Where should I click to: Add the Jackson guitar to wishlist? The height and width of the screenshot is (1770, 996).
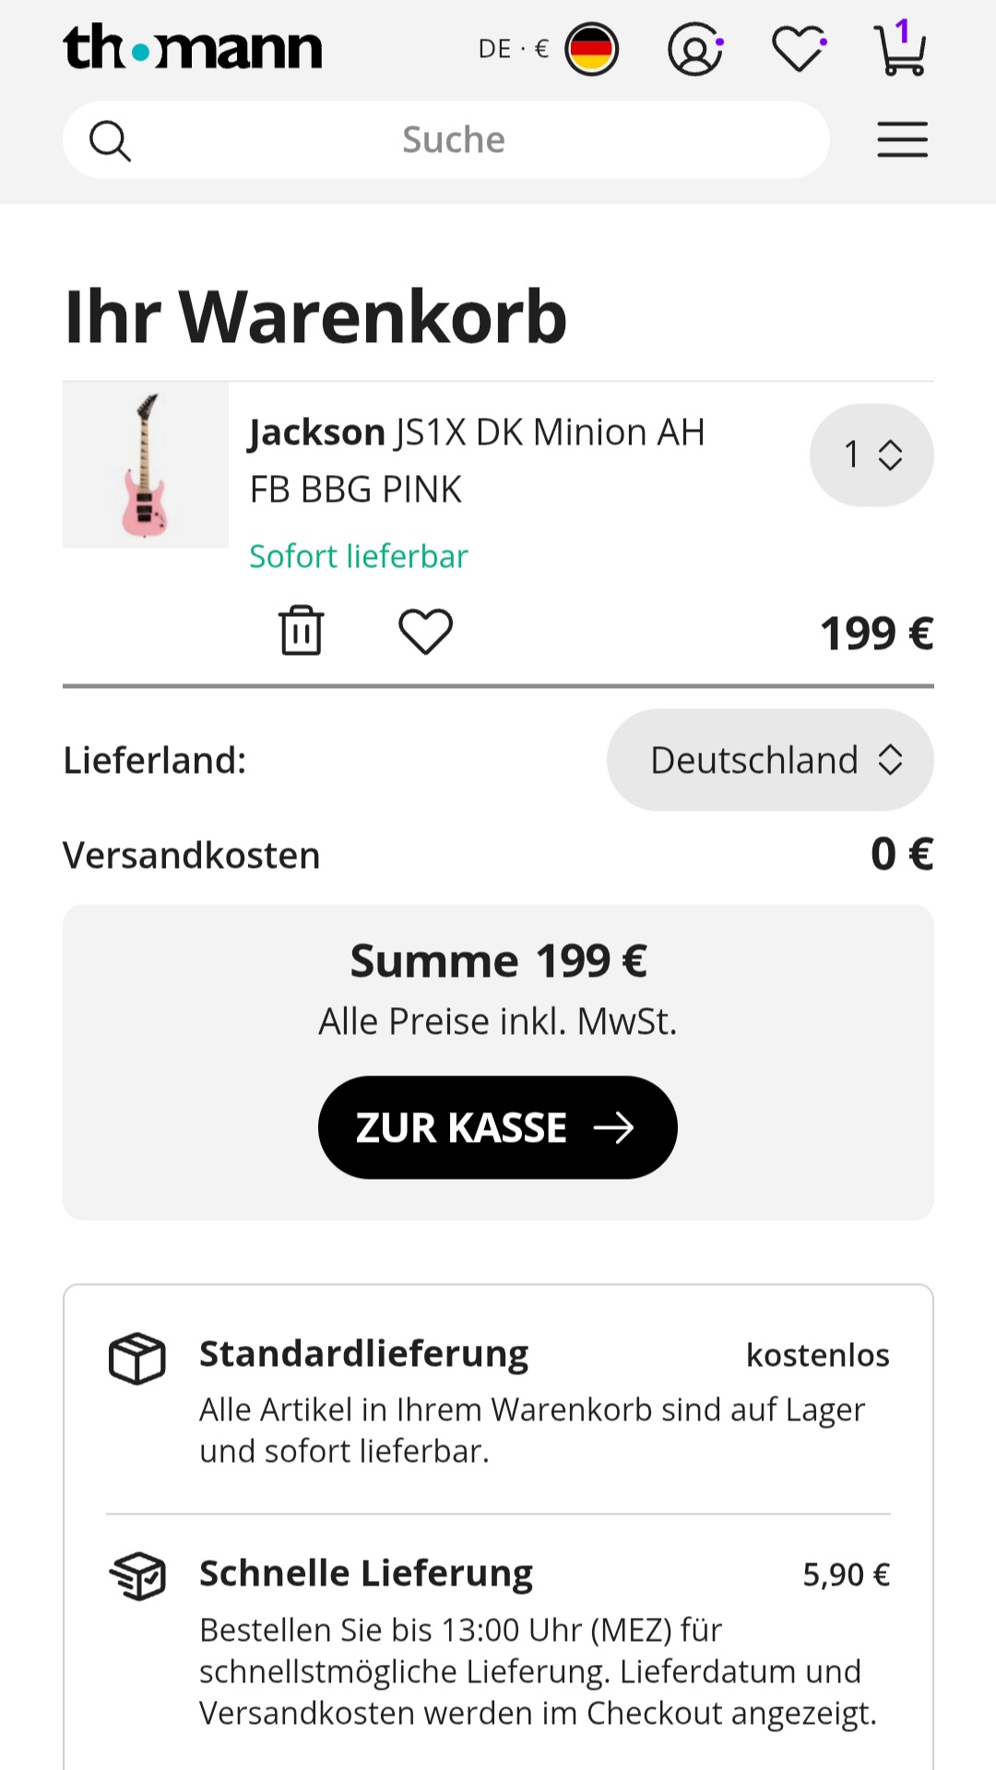425,632
